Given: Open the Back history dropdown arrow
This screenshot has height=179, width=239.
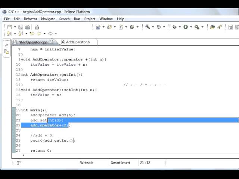Looking at the screenshot, I should (44, 33).
